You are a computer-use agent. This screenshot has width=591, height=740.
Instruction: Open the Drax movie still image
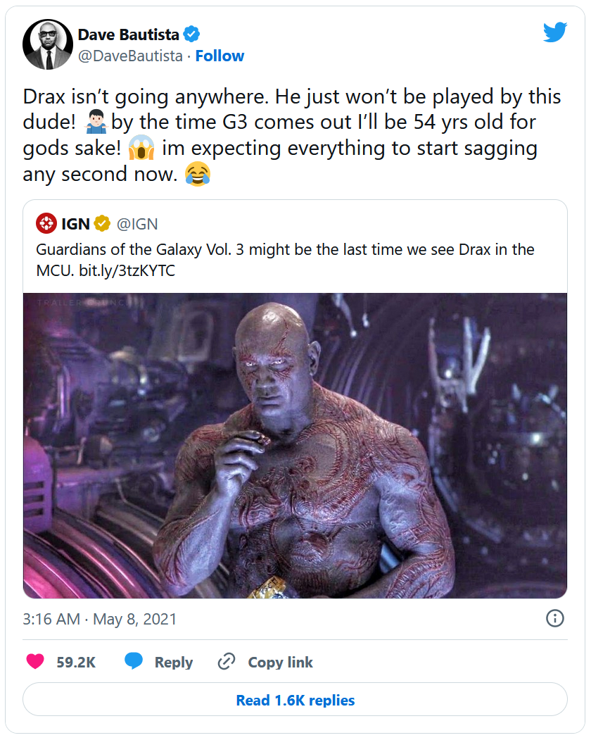295,446
